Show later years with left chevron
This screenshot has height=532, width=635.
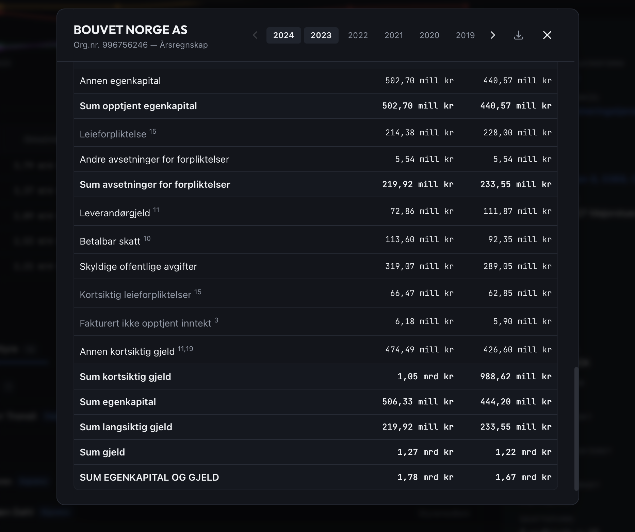tap(255, 35)
